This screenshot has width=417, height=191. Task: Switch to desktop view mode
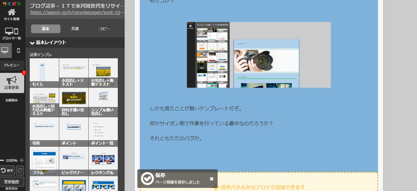point(5,51)
